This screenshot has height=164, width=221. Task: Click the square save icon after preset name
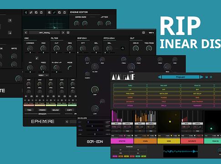click(x=68, y=32)
